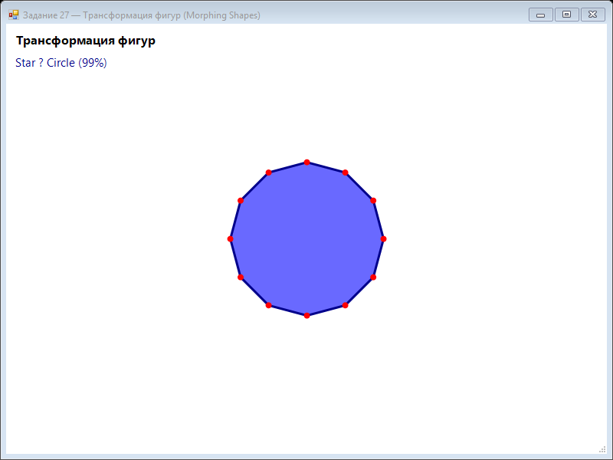This screenshot has width=613, height=460.
Task: Click the lower-left vertex below the leftmost one
Action: [241, 278]
